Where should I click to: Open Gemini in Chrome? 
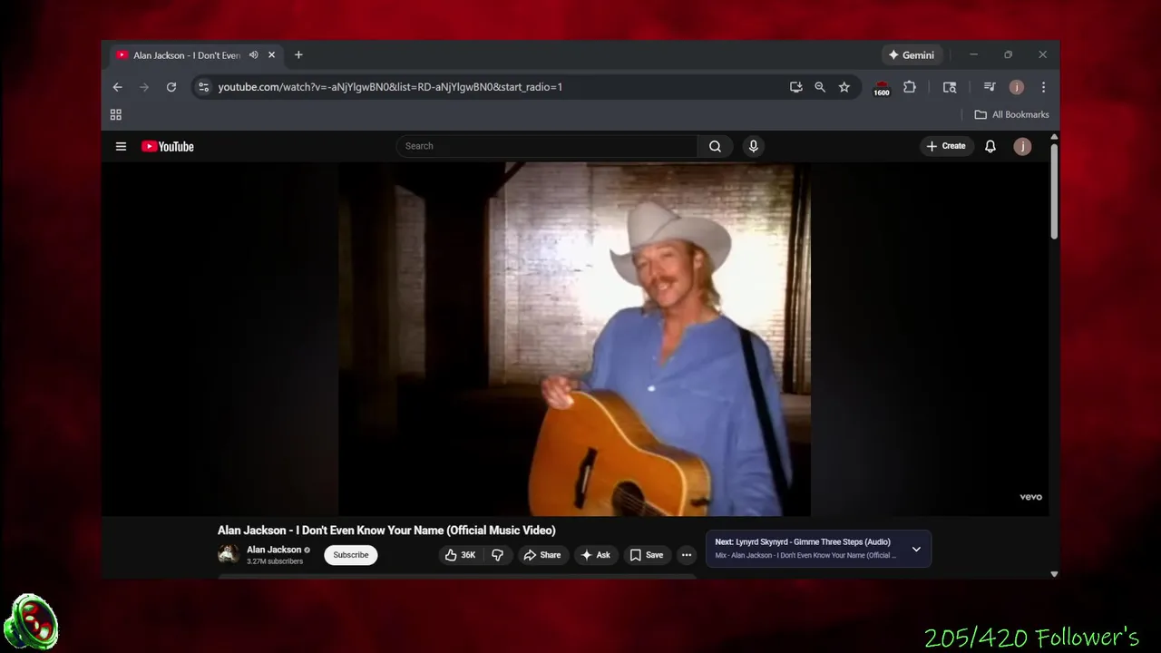[912, 55]
